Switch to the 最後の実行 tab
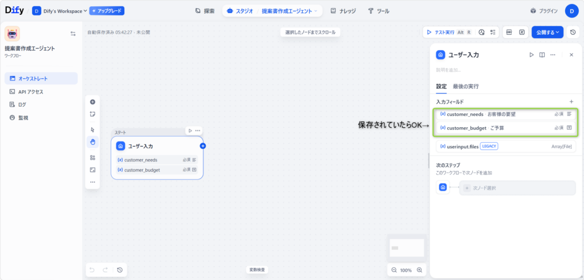Viewport: 584px width, 280px height. coord(465,86)
